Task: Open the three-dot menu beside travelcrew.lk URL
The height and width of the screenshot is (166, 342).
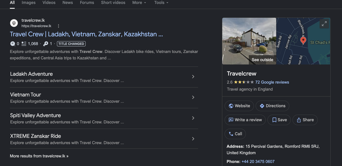Action: [x=59, y=26]
